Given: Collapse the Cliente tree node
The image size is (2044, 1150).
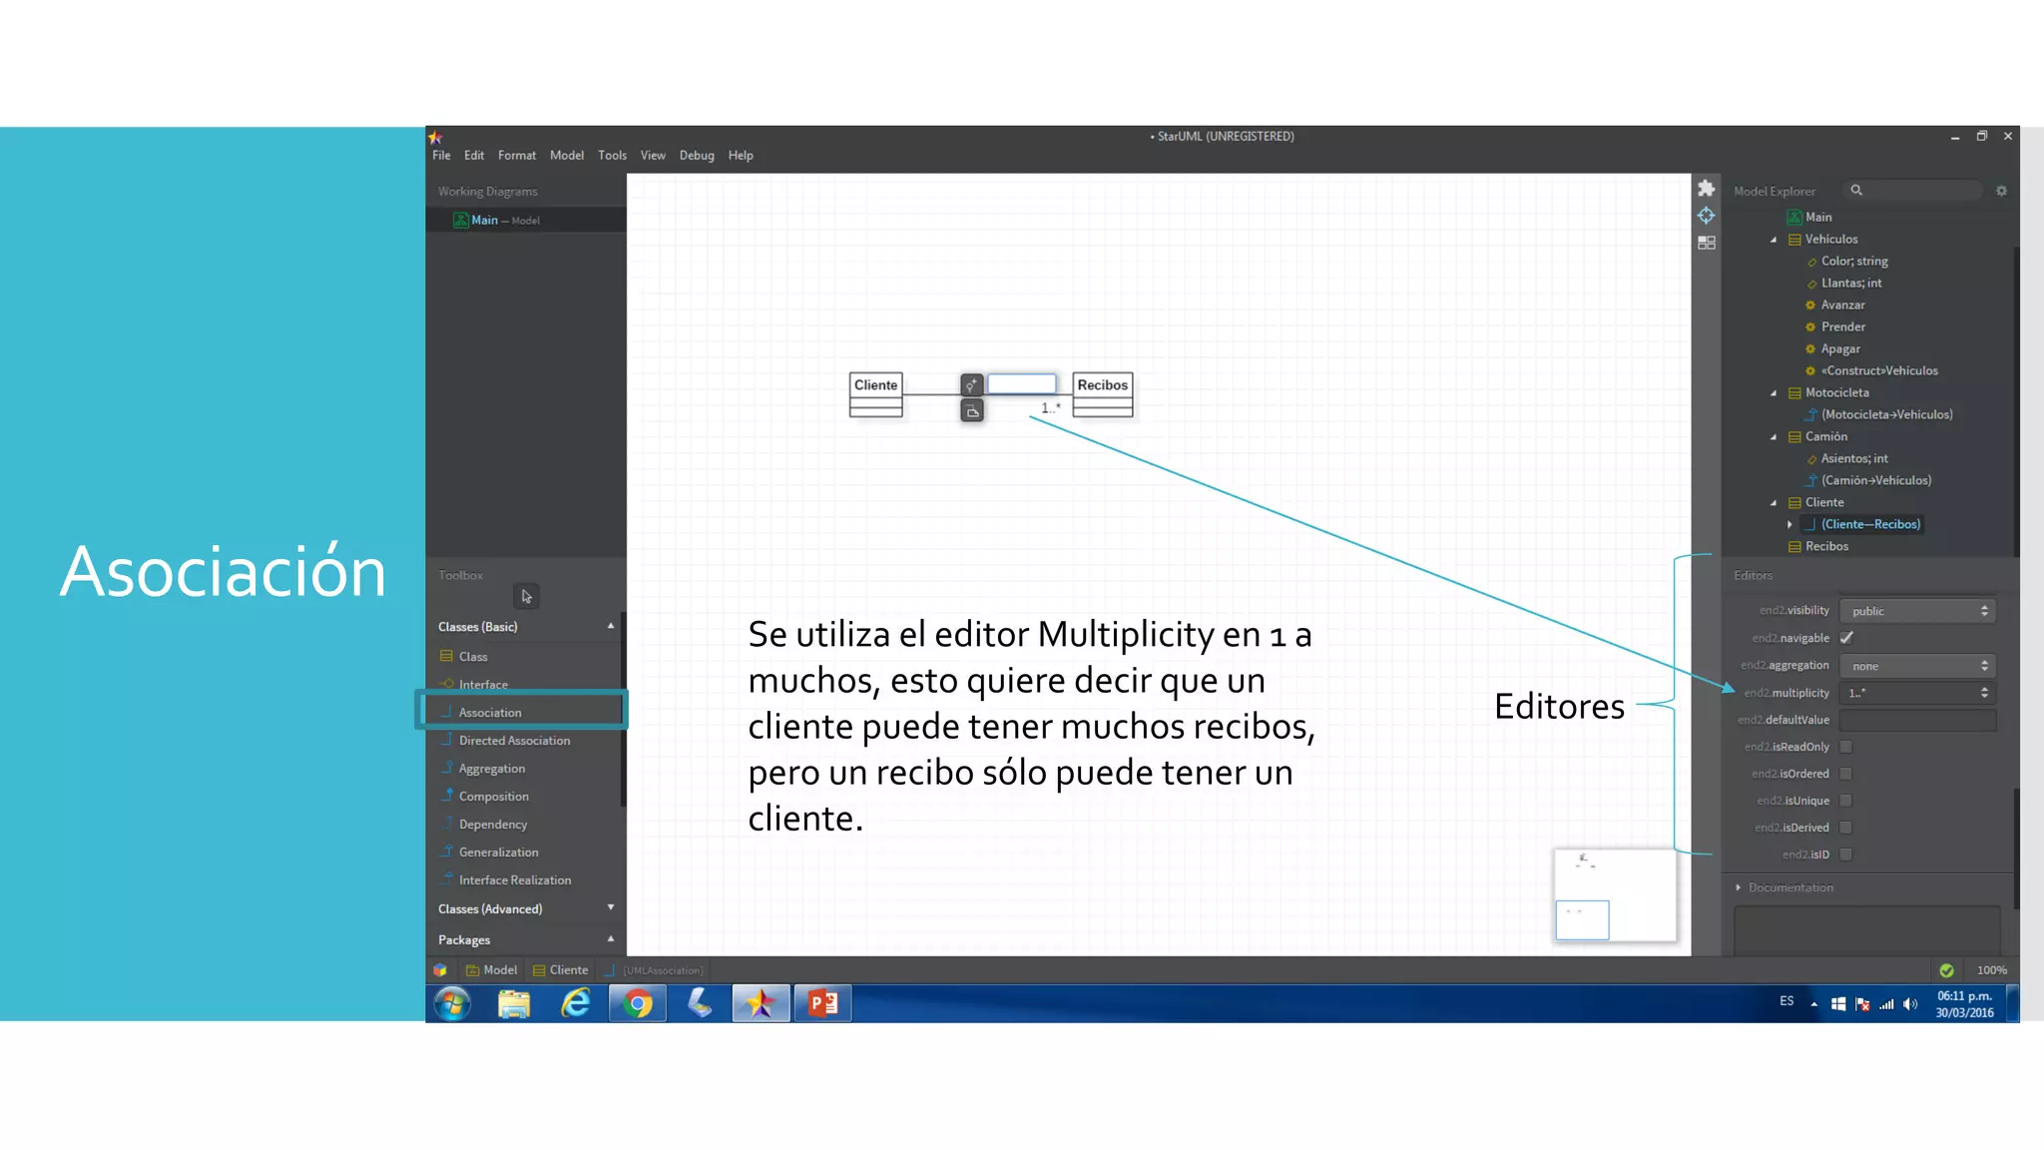Looking at the screenshot, I should 1774,503.
